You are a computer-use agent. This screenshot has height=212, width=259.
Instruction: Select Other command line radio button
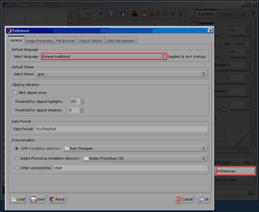coord(17,168)
